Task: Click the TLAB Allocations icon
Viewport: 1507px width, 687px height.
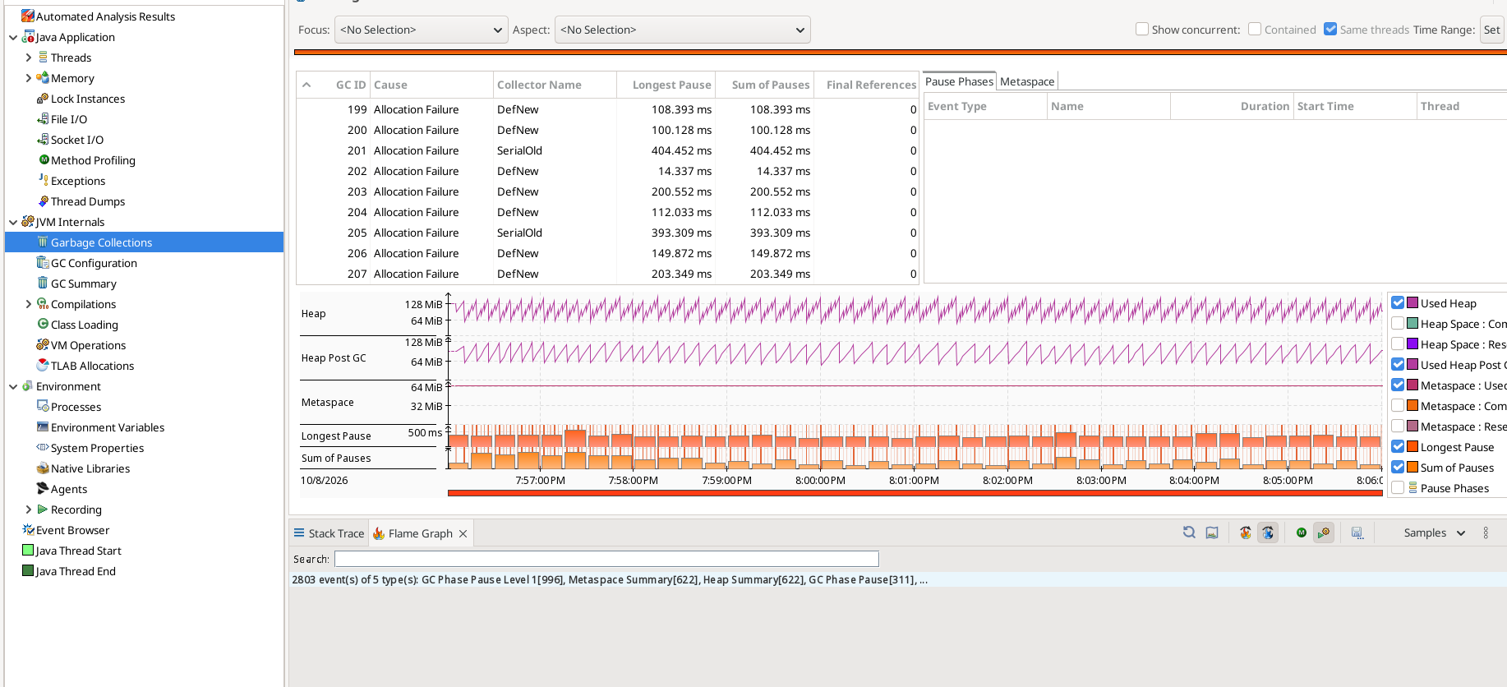Action: tap(43, 366)
